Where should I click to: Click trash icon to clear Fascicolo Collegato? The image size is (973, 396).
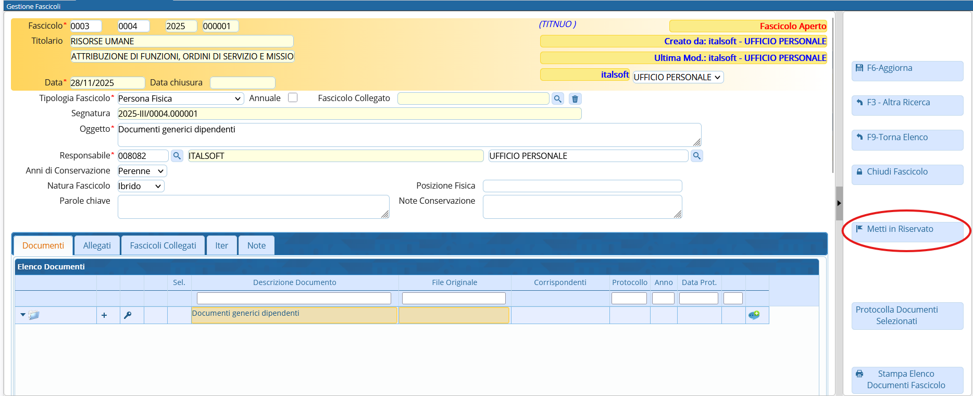tap(575, 99)
